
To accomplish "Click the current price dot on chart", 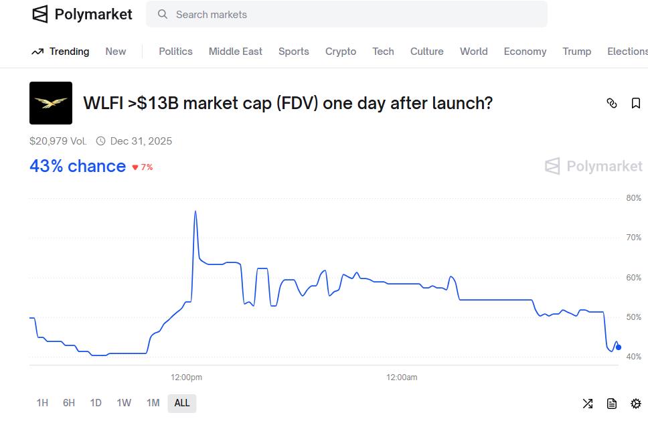I will click(619, 347).
